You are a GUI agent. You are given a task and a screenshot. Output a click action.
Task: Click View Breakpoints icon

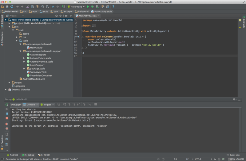click(7, 124)
